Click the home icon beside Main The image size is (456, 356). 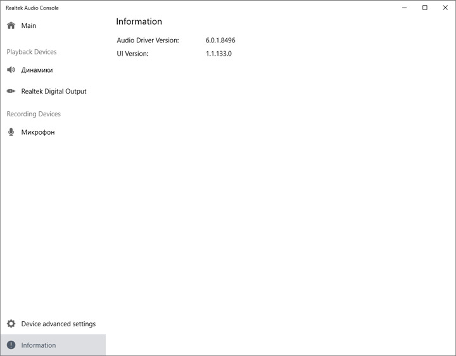(11, 25)
